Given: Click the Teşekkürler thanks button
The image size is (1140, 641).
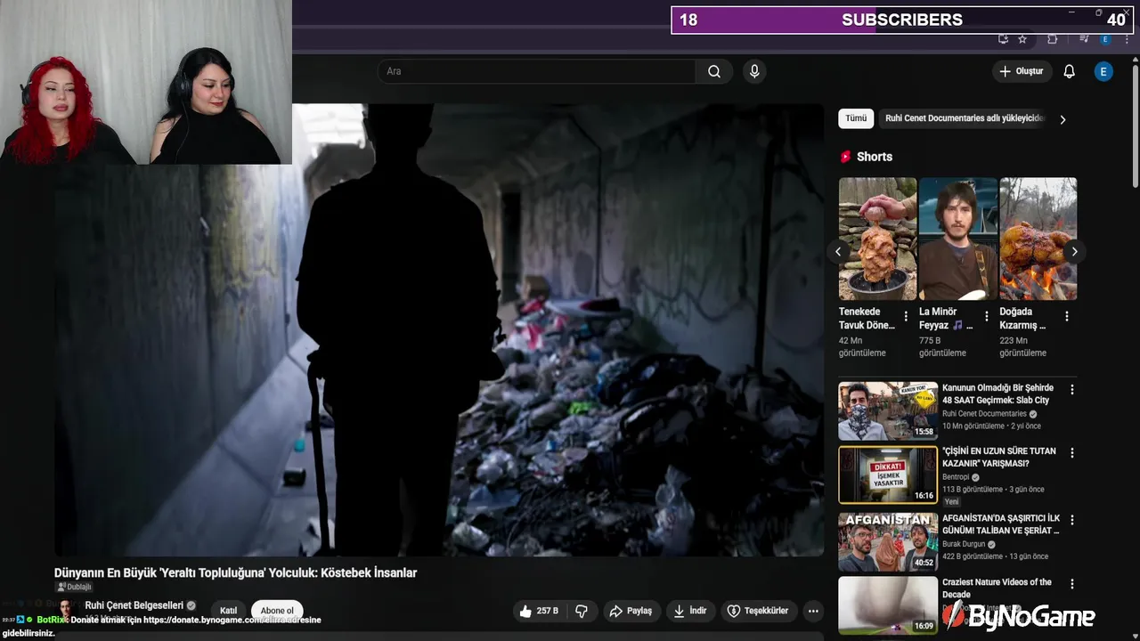Looking at the screenshot, I should click(758, 611).
